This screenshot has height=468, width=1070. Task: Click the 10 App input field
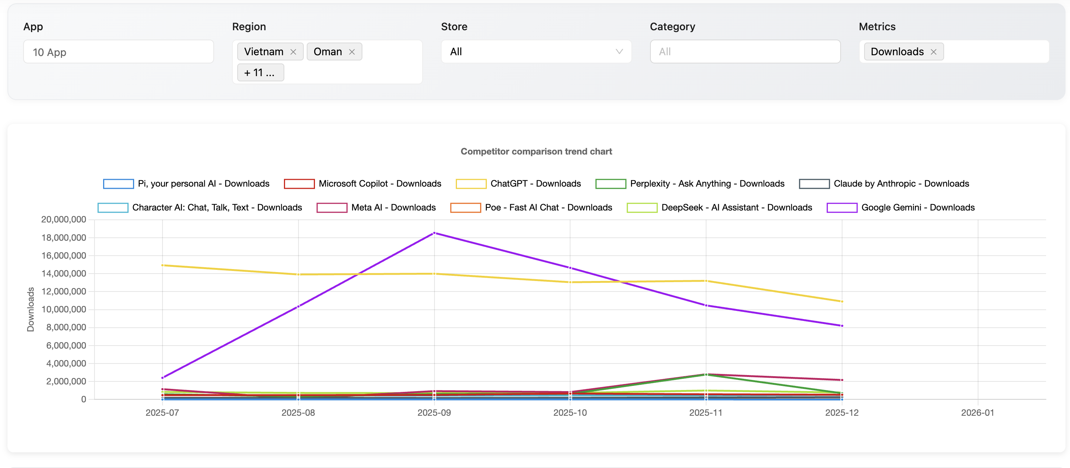118,52
